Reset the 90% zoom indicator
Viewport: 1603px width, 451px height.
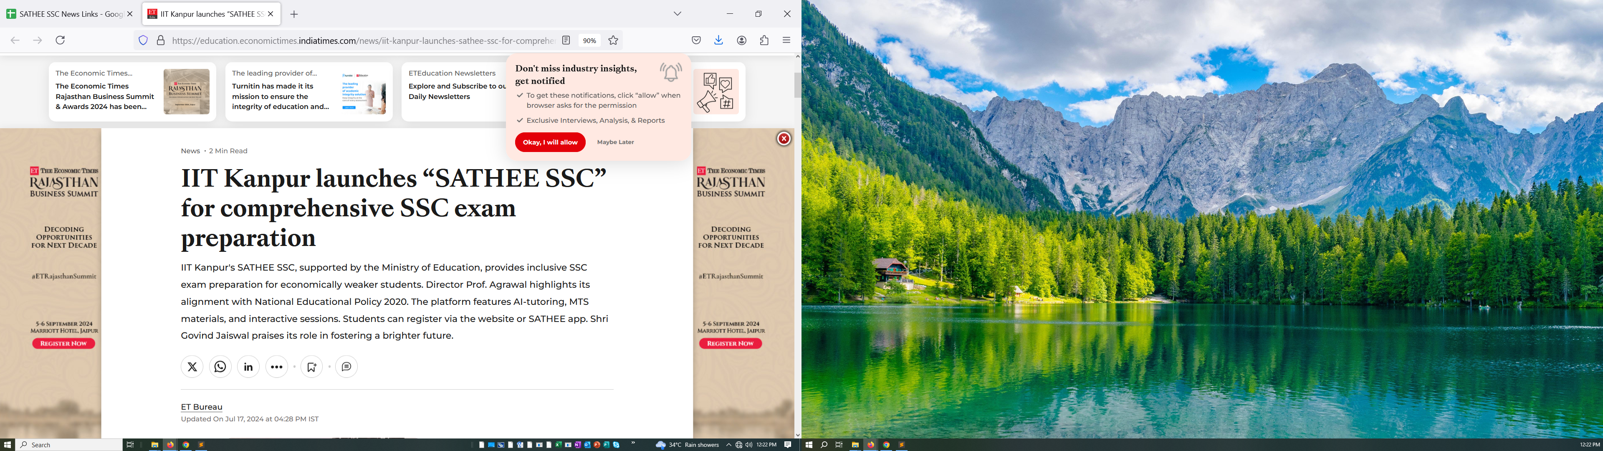click(x=589, y=41)
